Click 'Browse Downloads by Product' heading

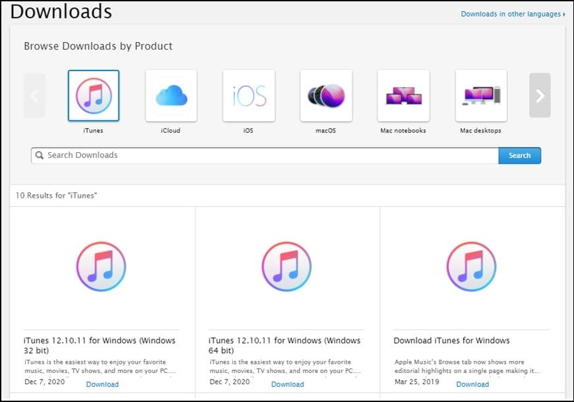tap(98, 46)
